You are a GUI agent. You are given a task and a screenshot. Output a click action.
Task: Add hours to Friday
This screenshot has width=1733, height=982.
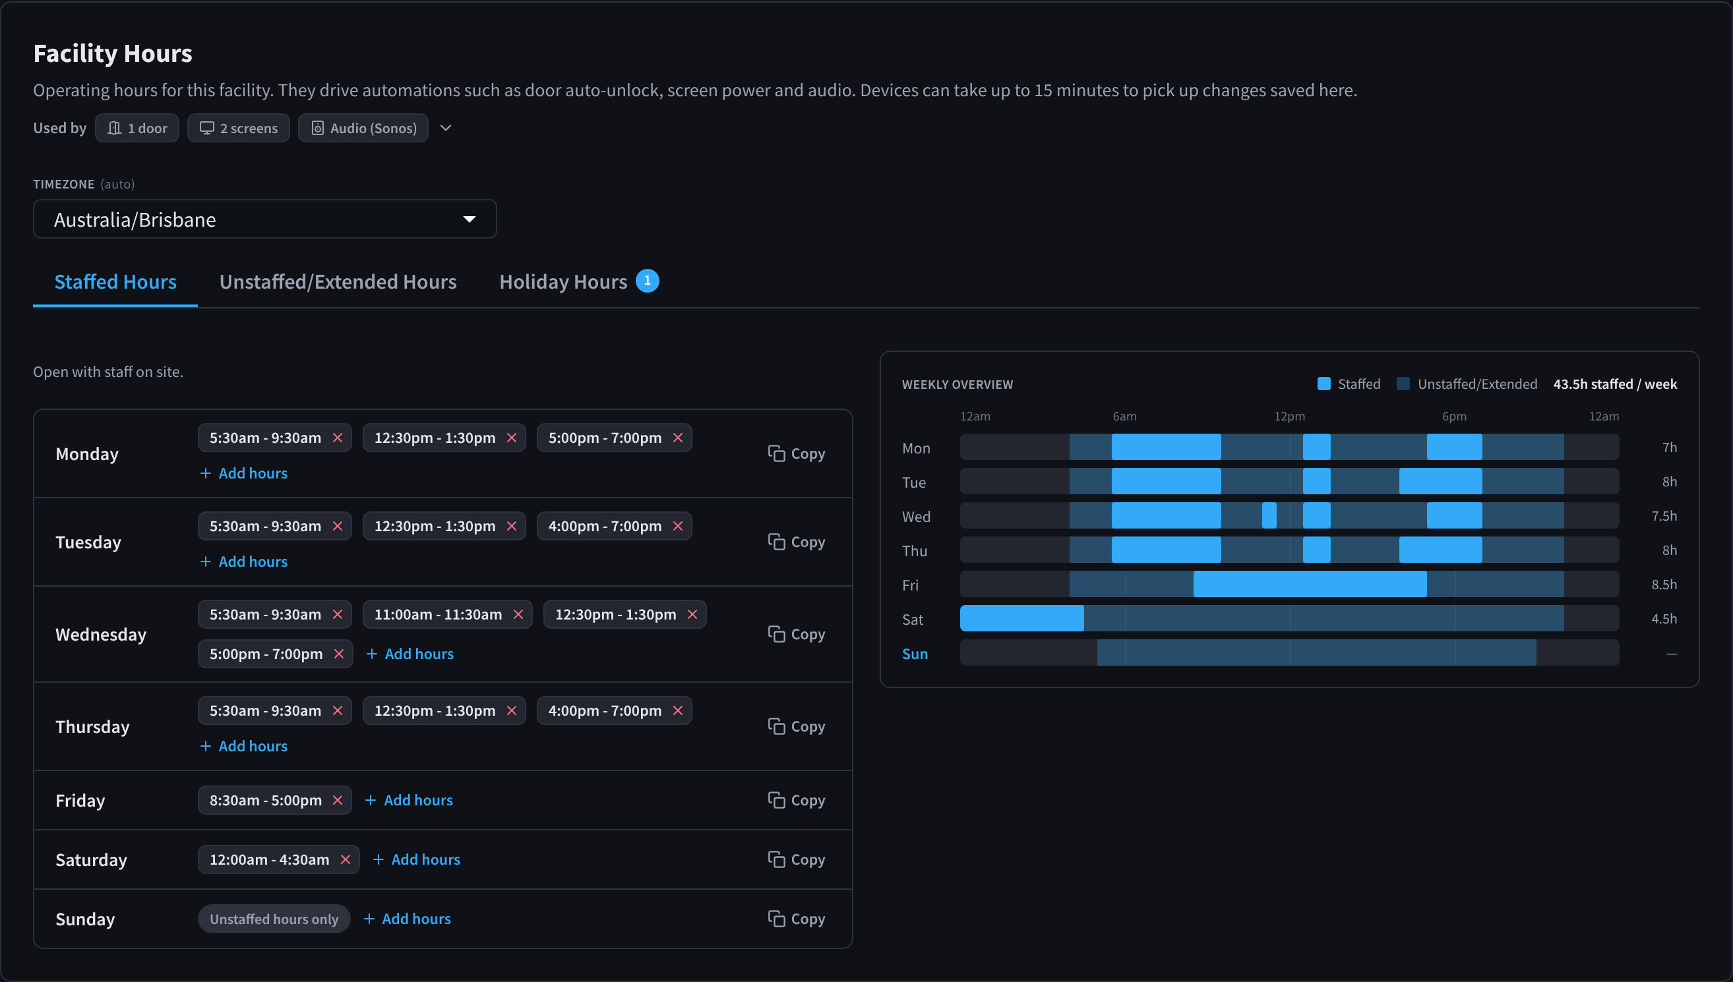coord(409,800)
